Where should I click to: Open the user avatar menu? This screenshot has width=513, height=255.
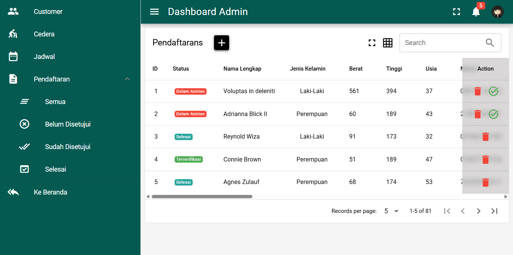click(x=498, y=12)
